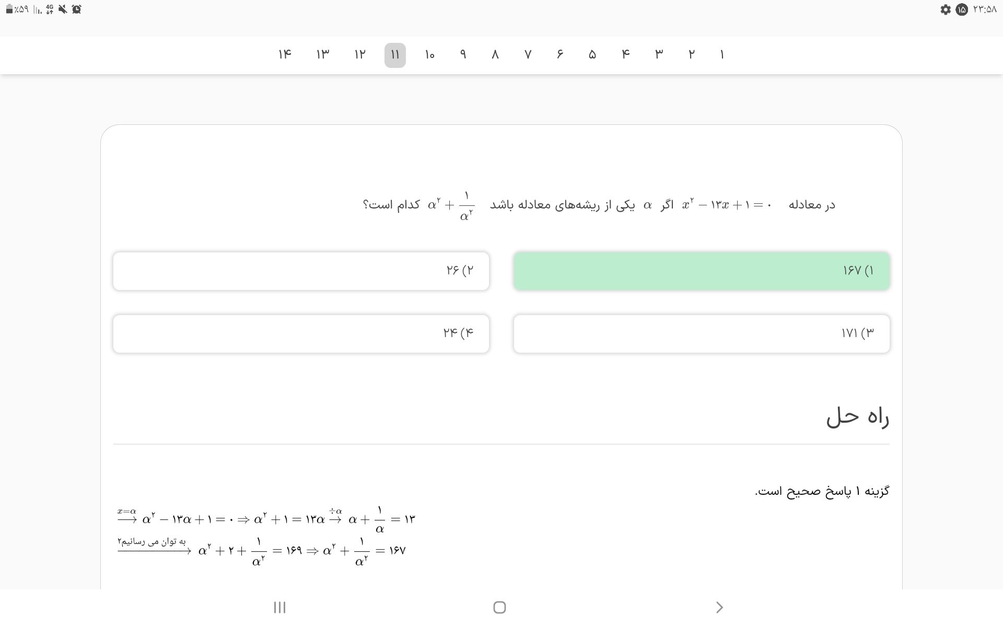Select answer option 2 with value ۲۶

coord(301,271)
